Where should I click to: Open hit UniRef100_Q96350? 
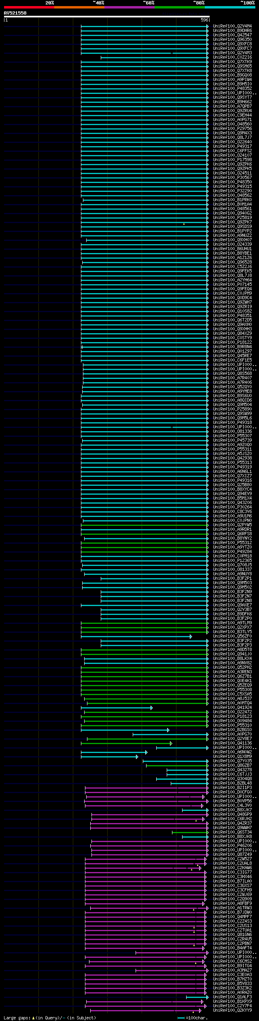tap(232, 40)
